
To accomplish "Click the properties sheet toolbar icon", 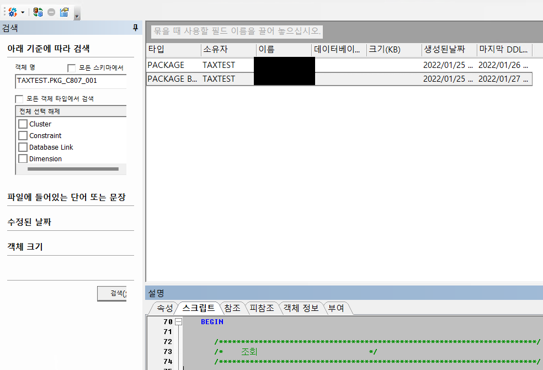I will [x=65, y=12].
